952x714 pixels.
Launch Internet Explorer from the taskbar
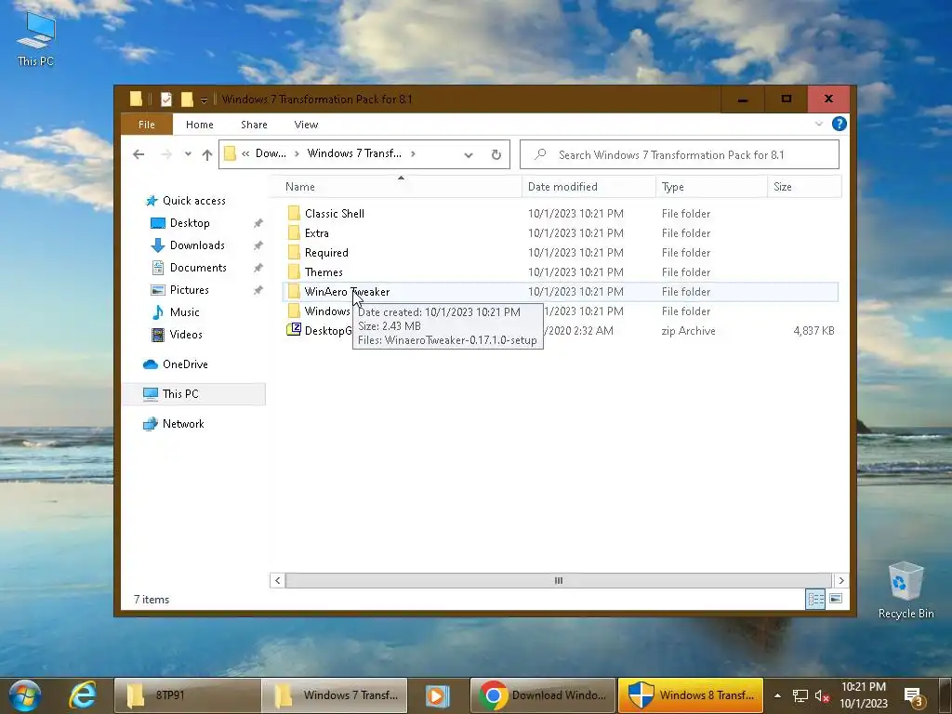[x=83, y=695]
